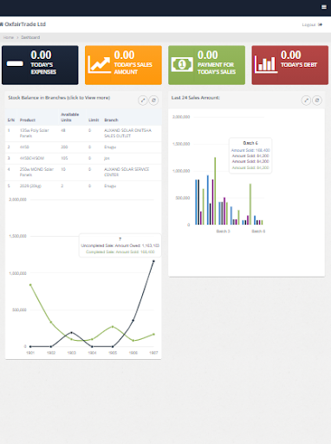Click the tallest green bar in sales chart
Viewport: 331px width, 444px height.
pyautogui.click(x=215, y=191)
